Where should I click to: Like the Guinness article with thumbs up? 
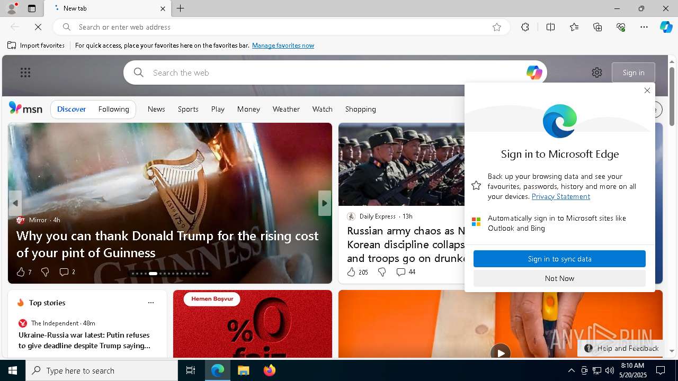pos(21,272)
